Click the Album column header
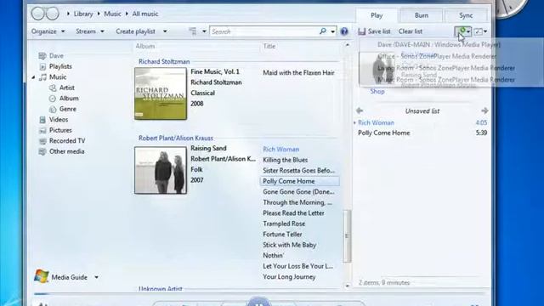Viewport: 544px width, 306px height. coord(145,46)
